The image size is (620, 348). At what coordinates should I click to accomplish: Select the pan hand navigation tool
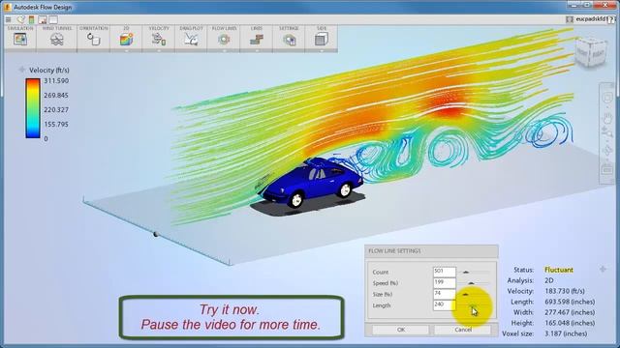coord(607,118)
